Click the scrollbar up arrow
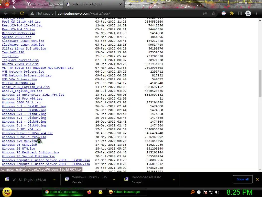Viewport: 262px width, 197px height. pos(260,20)
